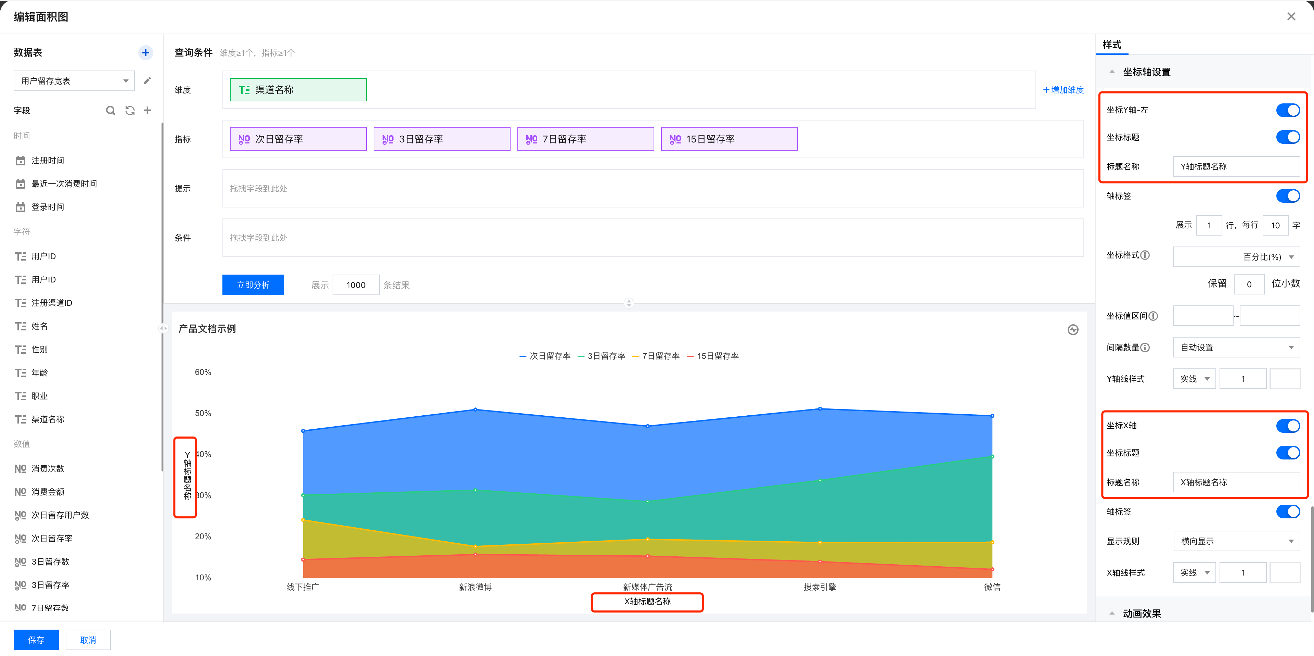Screen dimensions: 1314x656
Task: Select the 样式 tab
Action: click(x=1112, y=45)
